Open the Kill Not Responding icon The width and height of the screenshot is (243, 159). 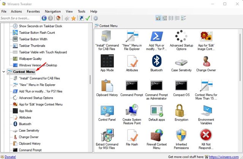pyautogui.click(x=205, y=135)
